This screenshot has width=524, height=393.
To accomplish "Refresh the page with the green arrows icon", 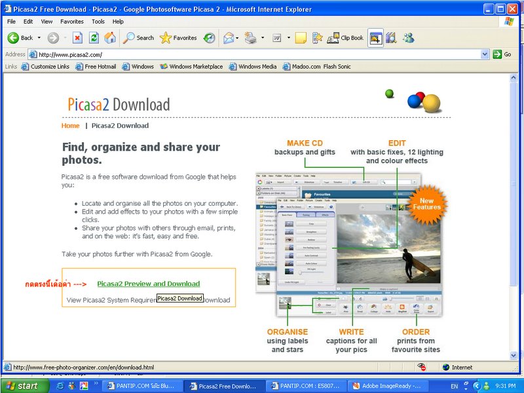I will 94,38.
